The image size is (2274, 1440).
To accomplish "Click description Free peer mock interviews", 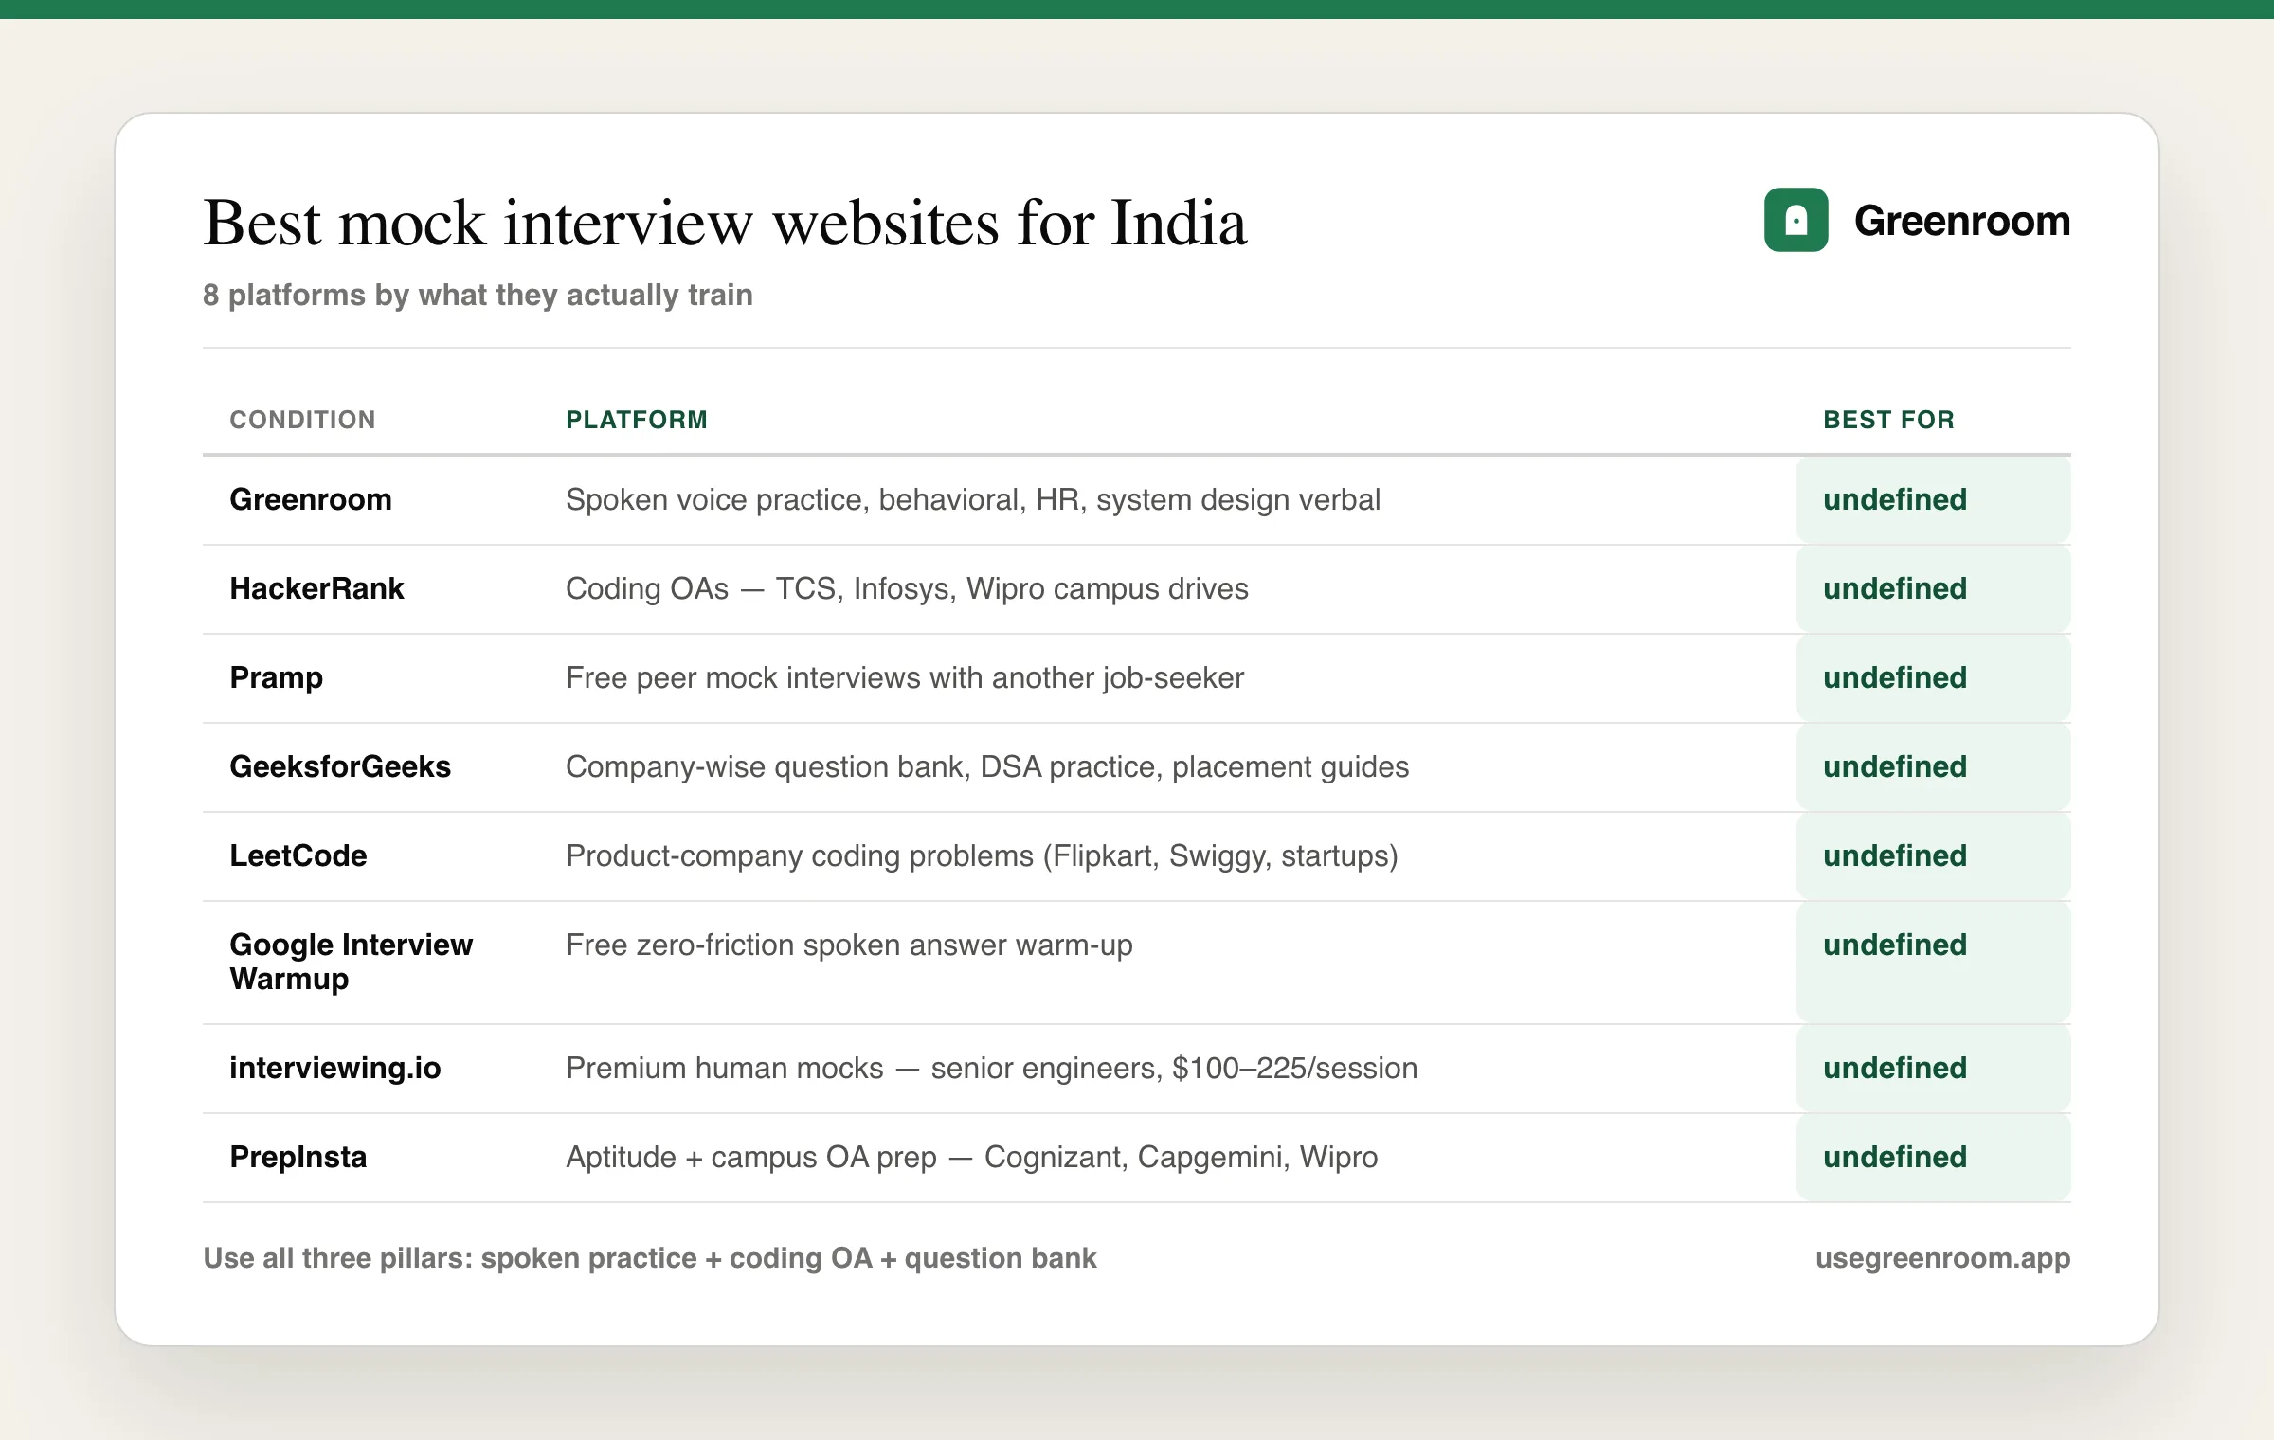I will tap(905, 678).
